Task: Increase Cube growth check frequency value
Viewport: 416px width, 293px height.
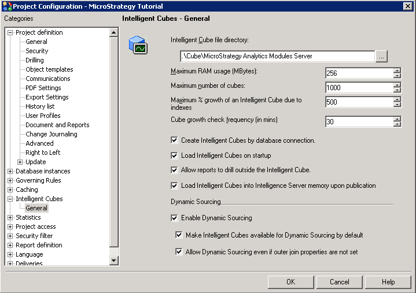Action: (397, 119)
